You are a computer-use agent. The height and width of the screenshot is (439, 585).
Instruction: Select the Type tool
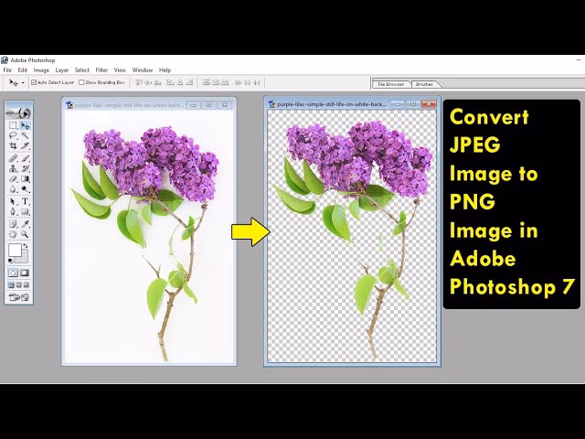click(25, 201)
